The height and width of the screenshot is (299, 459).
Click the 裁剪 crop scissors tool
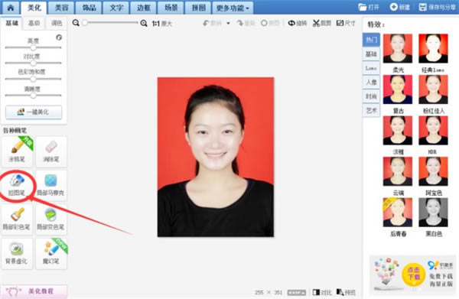pyautogui.click(x=322, y=23)
